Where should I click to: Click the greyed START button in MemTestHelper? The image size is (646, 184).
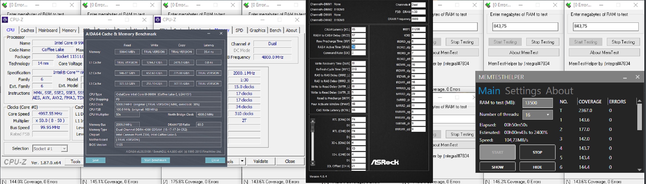(x=497, y=152)
